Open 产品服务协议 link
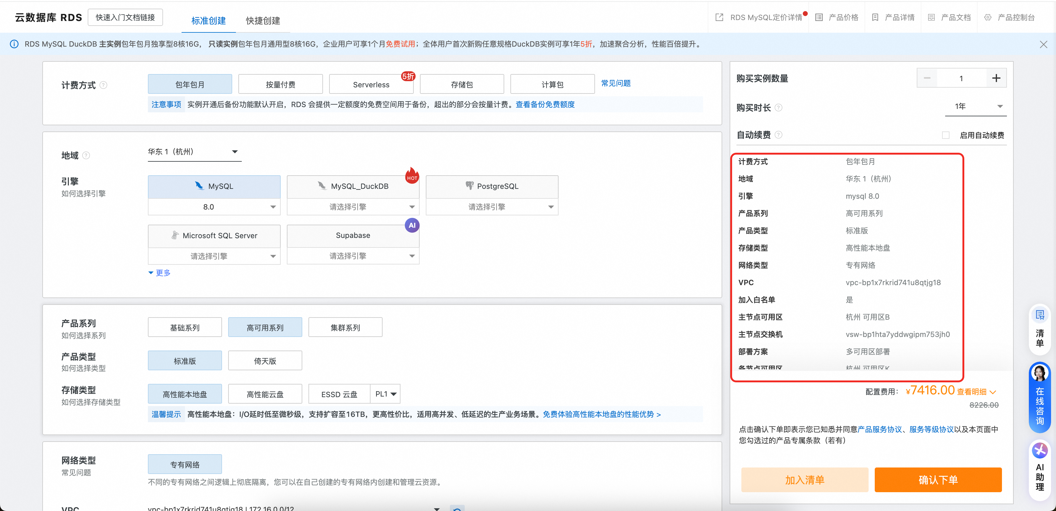Viewport: 1056px width, 511px height. pos(880,429)
